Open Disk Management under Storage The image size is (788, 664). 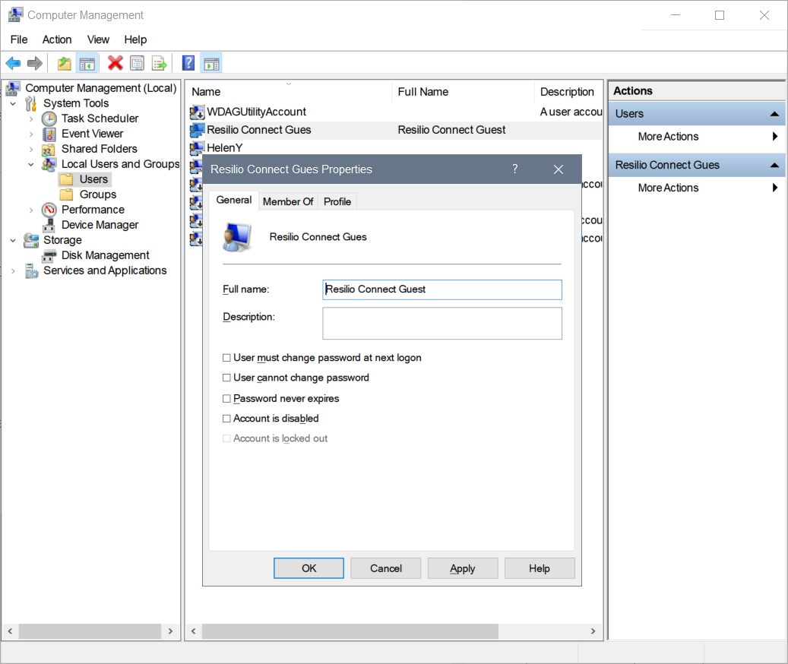tap(105, 255)
